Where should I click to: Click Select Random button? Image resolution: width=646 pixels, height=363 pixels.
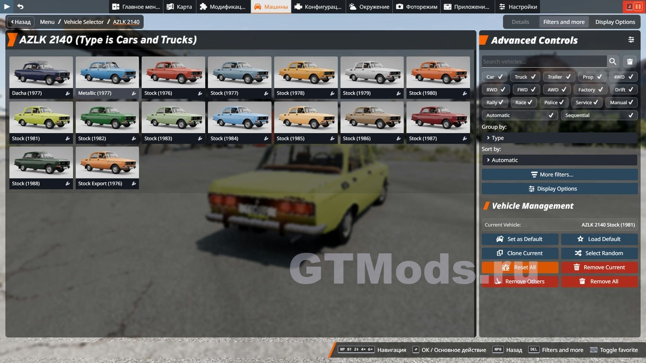tap(599, 253)
